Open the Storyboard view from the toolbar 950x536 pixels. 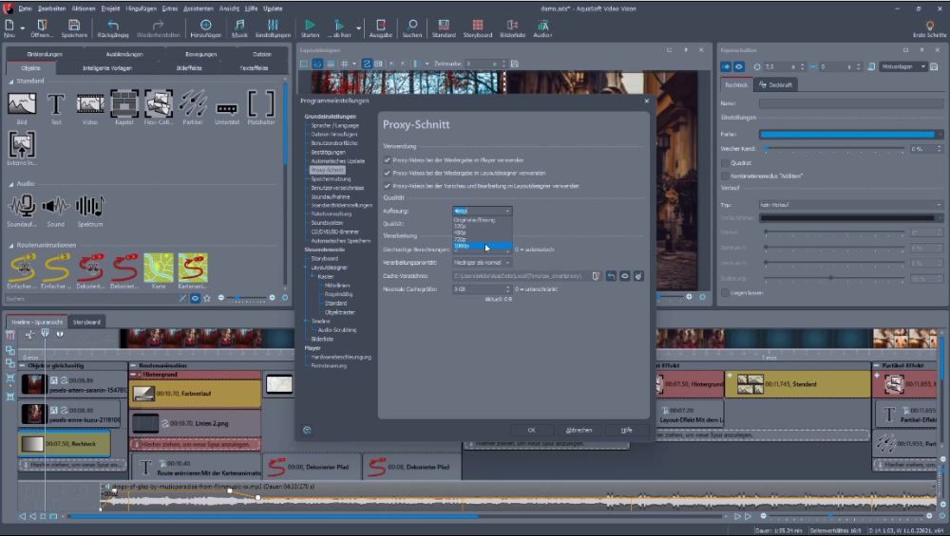coord(478,26)
